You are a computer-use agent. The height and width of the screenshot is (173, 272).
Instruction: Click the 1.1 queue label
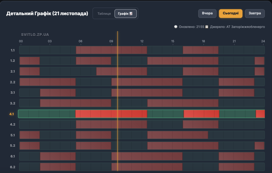click(x=13, y=50)
